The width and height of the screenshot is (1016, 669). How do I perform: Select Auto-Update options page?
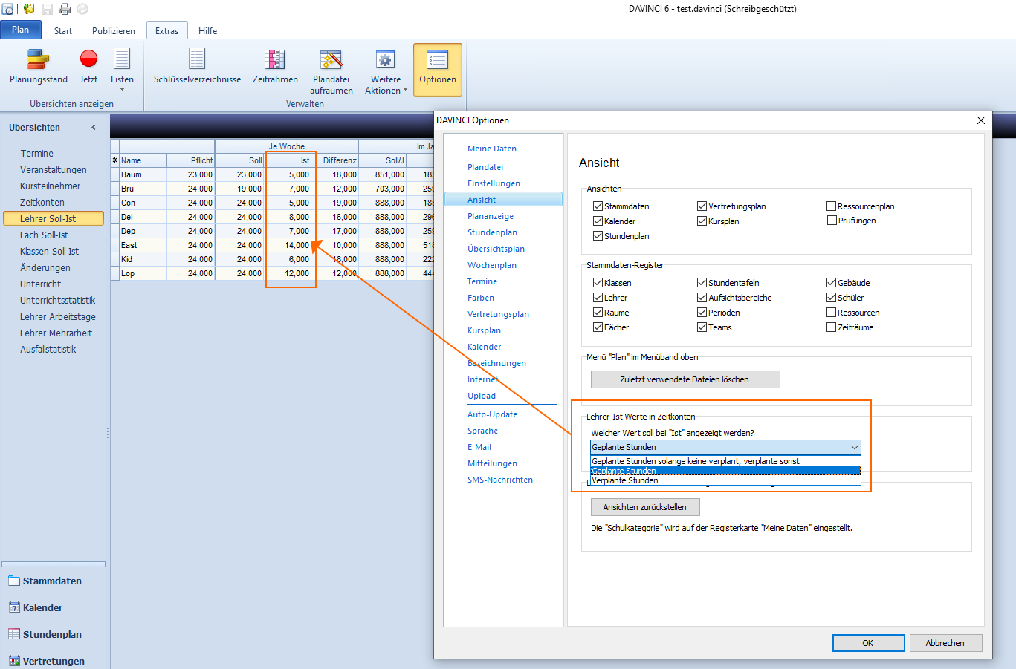[492, 414]
